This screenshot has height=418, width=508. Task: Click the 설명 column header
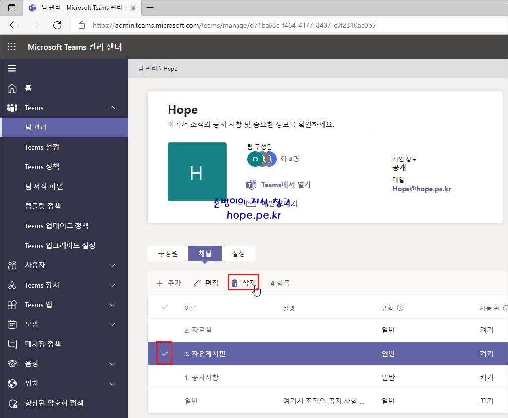pos(289,308)
